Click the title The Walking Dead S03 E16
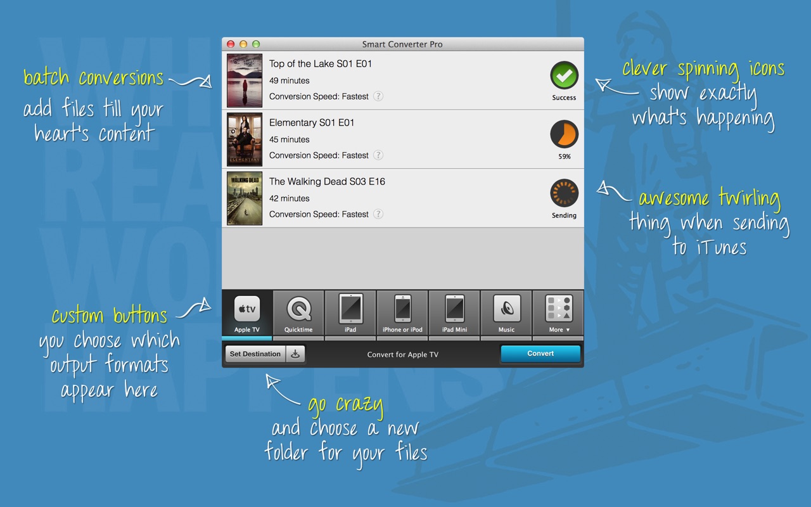 click(x=327, y=181)
